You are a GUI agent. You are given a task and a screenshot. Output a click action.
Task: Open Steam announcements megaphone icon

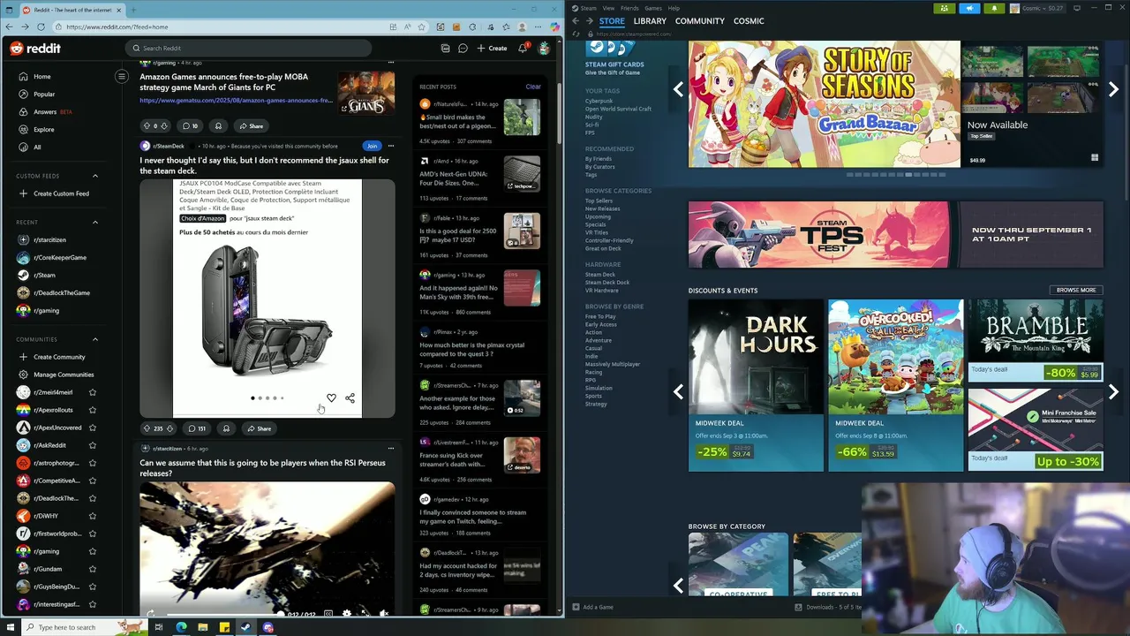969,8
